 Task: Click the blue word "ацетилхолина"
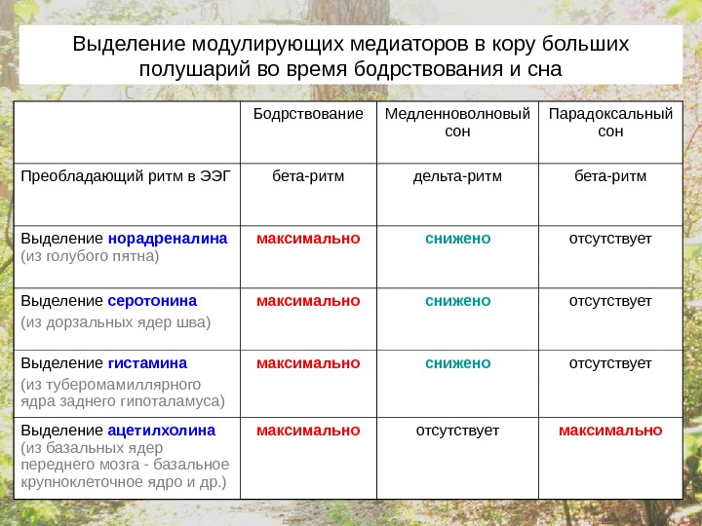coord(162,431)
